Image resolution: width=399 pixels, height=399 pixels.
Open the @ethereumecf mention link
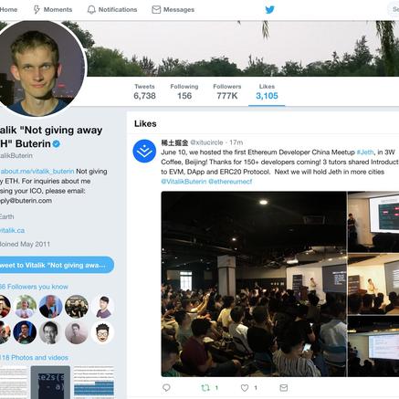point(230,182)
